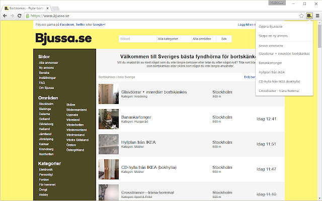Filter by Västra Götaland area

[x=77, y=140]
